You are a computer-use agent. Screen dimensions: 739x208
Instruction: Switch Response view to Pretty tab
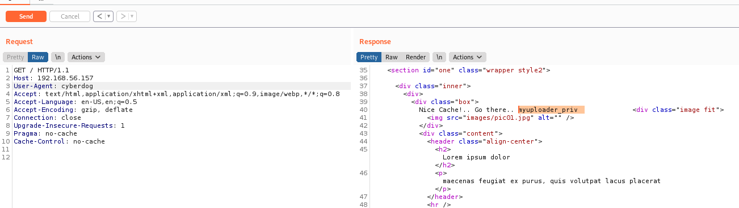[369, 57]
